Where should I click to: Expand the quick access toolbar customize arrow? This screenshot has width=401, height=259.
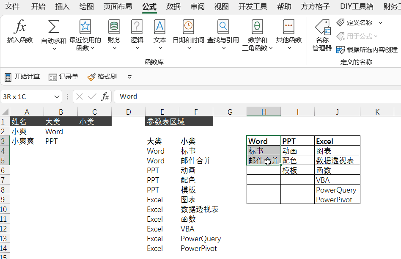(x=129, y=77)
